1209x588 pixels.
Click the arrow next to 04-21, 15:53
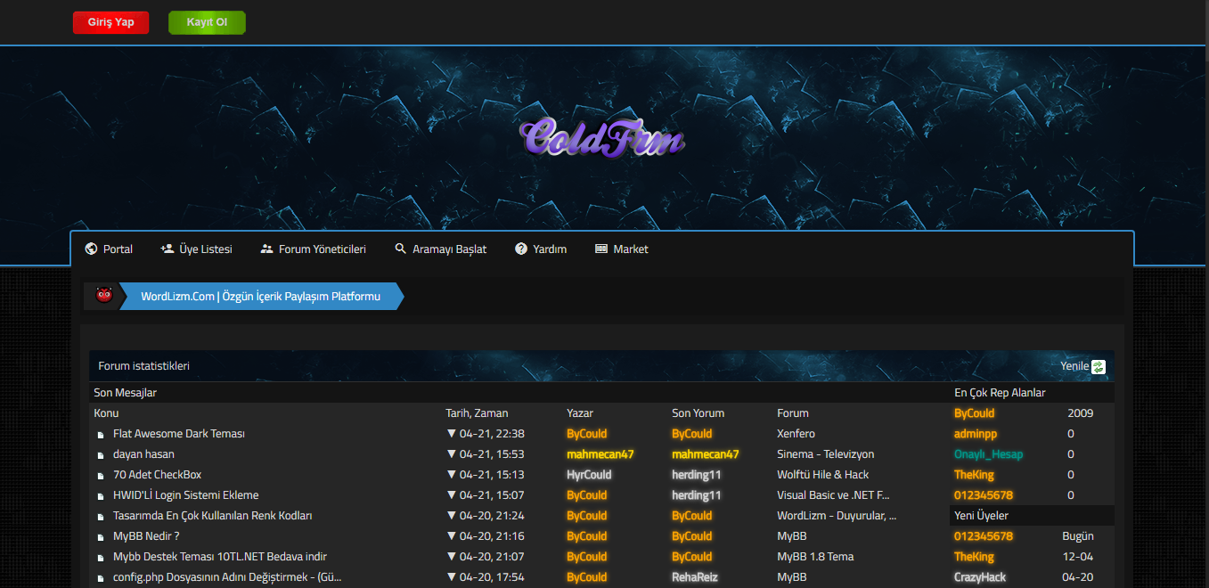[x=451, y=454]
